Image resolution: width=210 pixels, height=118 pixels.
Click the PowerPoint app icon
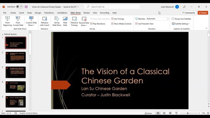[4, 7]
